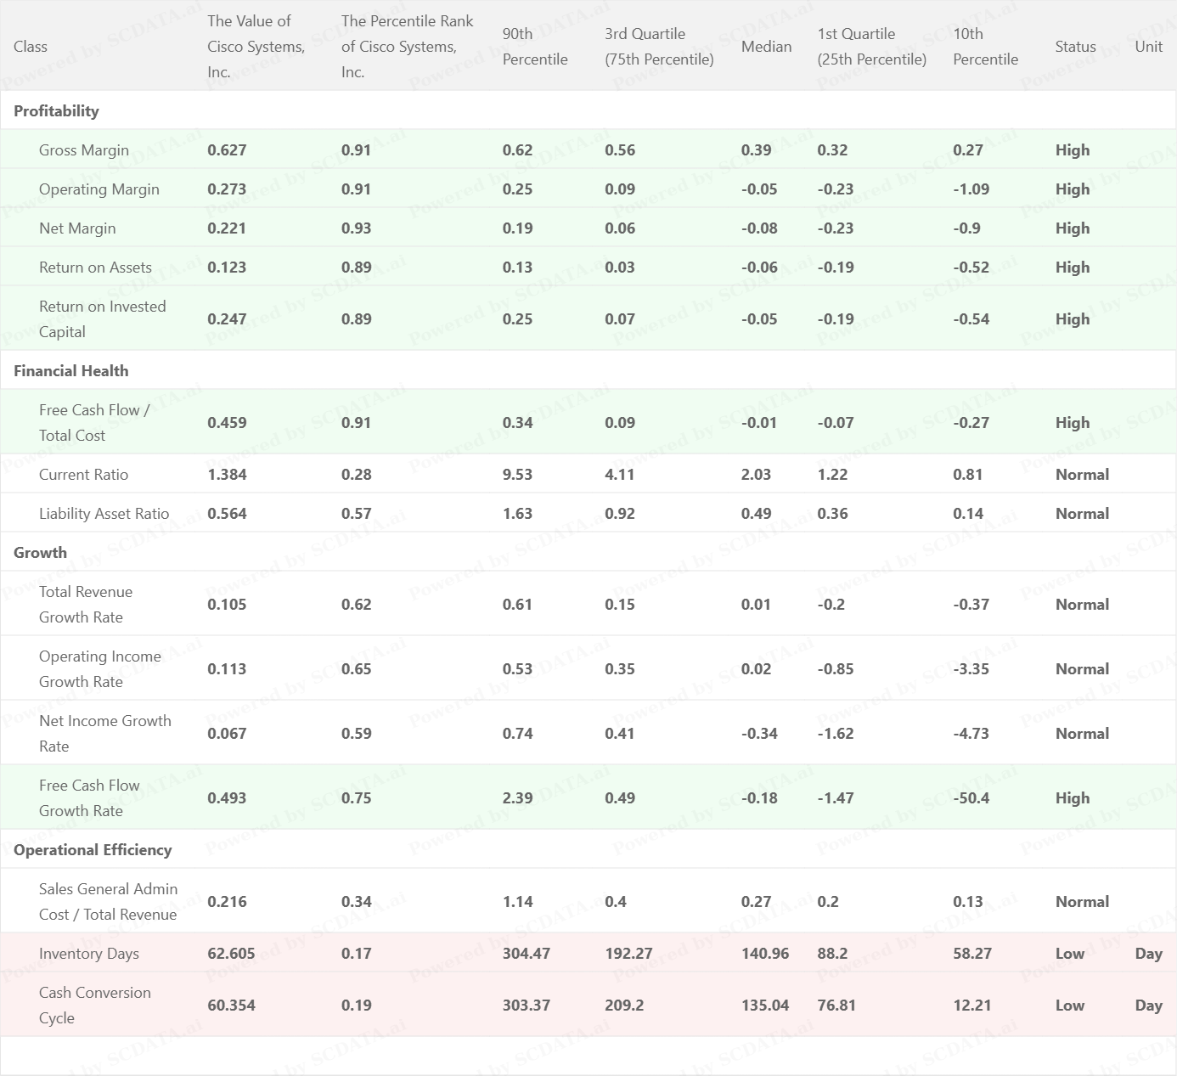This screenshot has height=1076, width=1177.
Task: Click the Unit column header
Action: [1149, 47]
